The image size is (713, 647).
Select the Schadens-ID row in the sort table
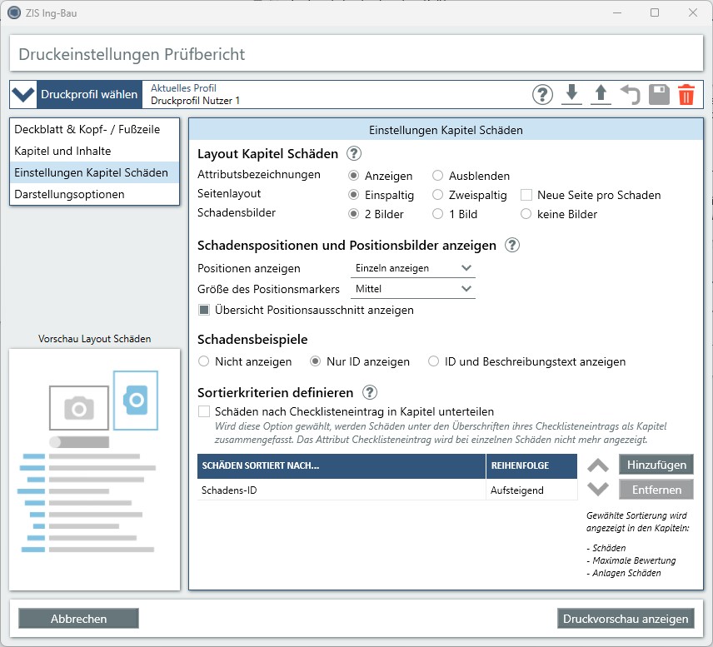(340, 490)
